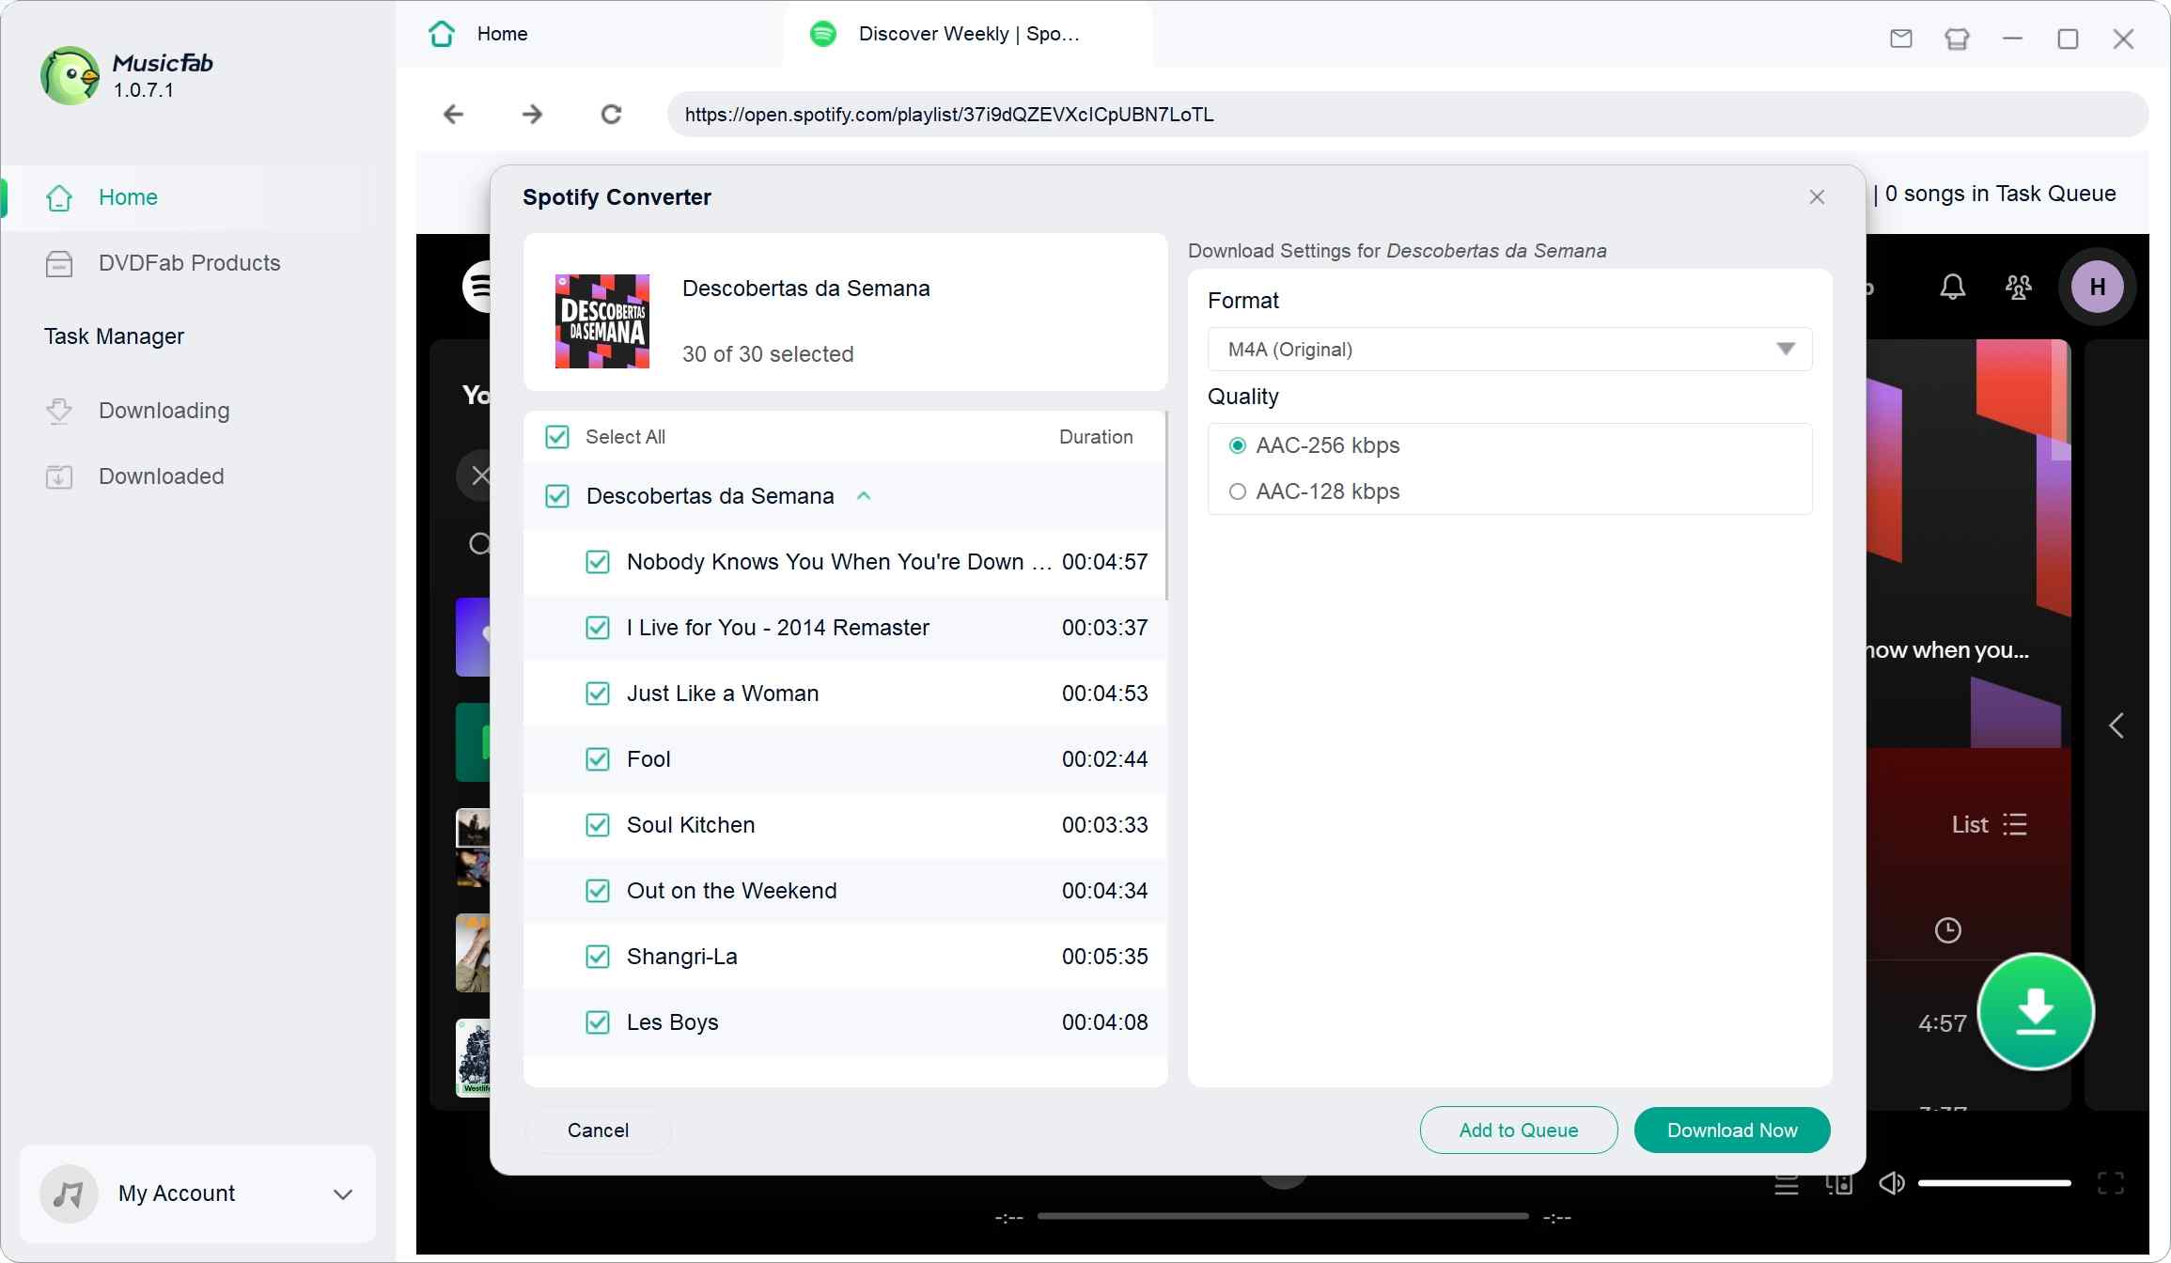Click the browser back arrow
The height and width of the screenshot is (1263, 2171).
(x=453, y=115)
